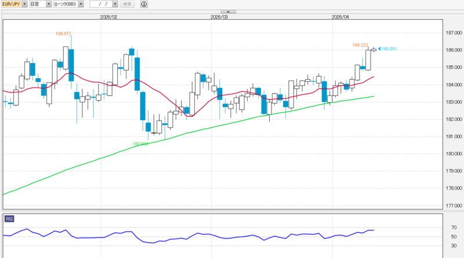Click the info icon button
This screenshot has height=258, width=464.
(x=144, y=4)
